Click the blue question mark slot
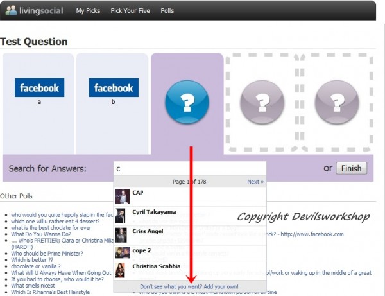Viewport: 385px width, 296px height. 187,101
